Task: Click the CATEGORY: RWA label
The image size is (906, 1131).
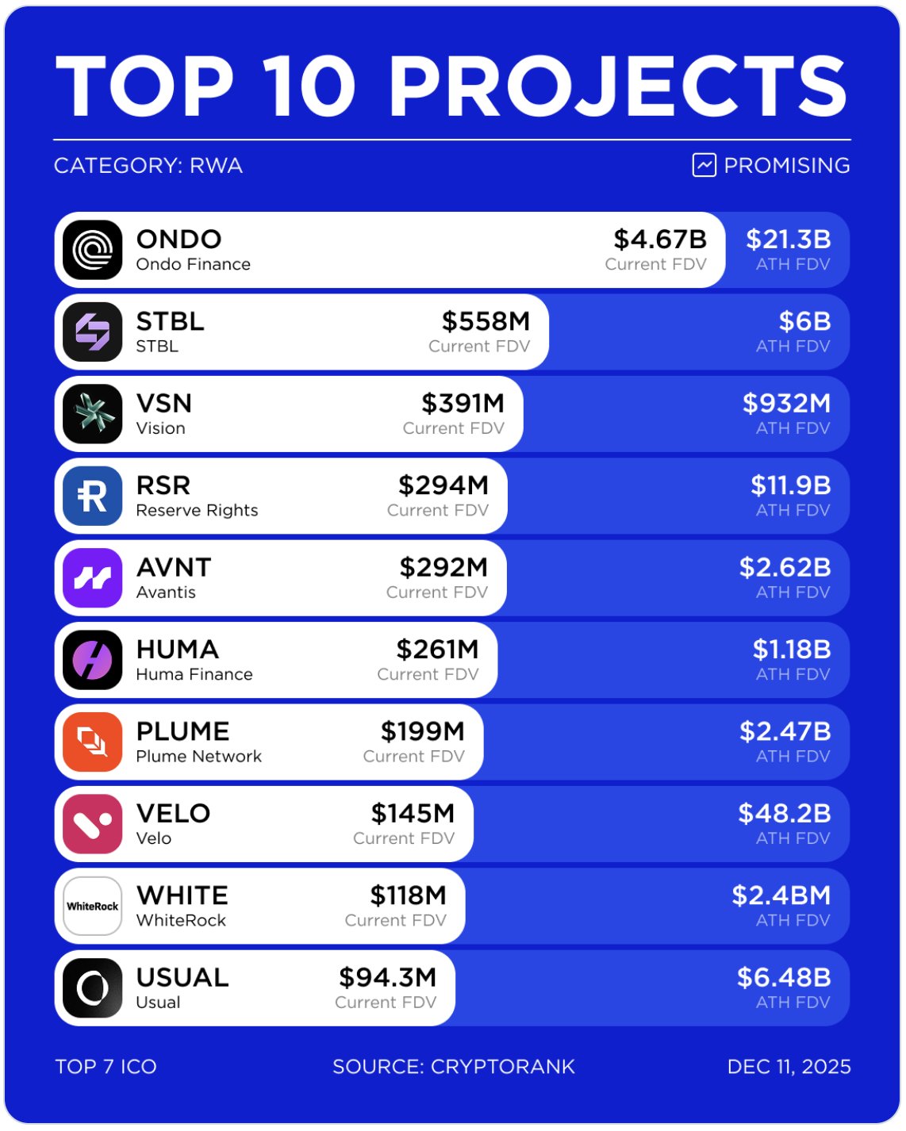Action: click(148, 166)
